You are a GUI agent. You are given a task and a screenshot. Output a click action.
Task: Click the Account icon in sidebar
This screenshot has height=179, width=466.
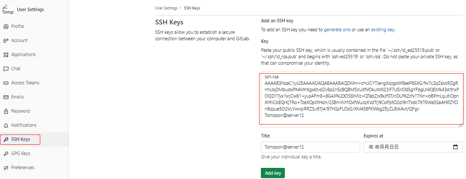click(x=6, y=40)
